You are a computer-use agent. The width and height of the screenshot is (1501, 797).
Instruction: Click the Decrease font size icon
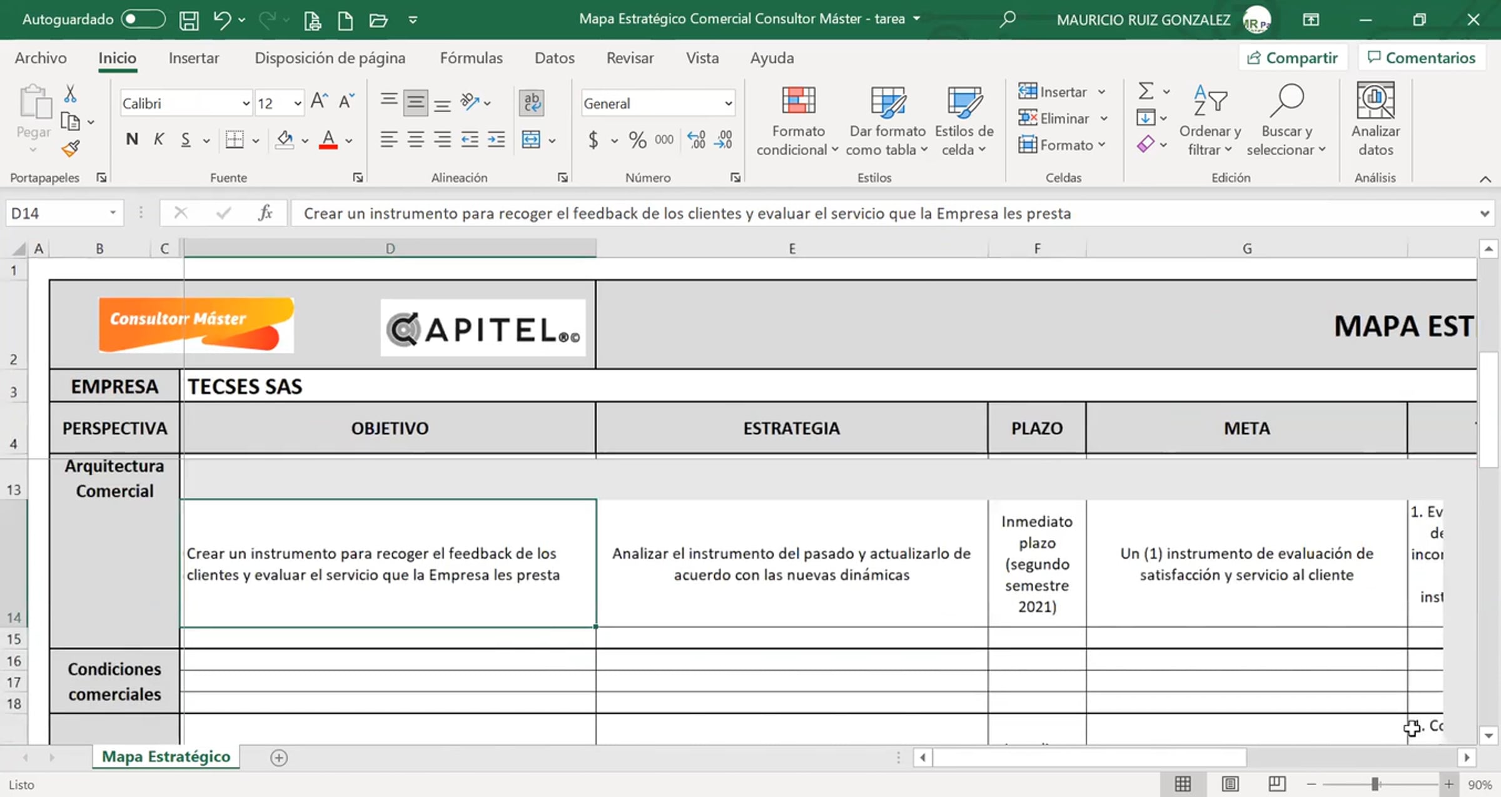[346, 101]
